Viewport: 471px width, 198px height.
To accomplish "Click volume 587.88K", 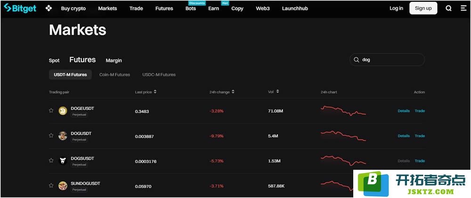I will 276,186.
